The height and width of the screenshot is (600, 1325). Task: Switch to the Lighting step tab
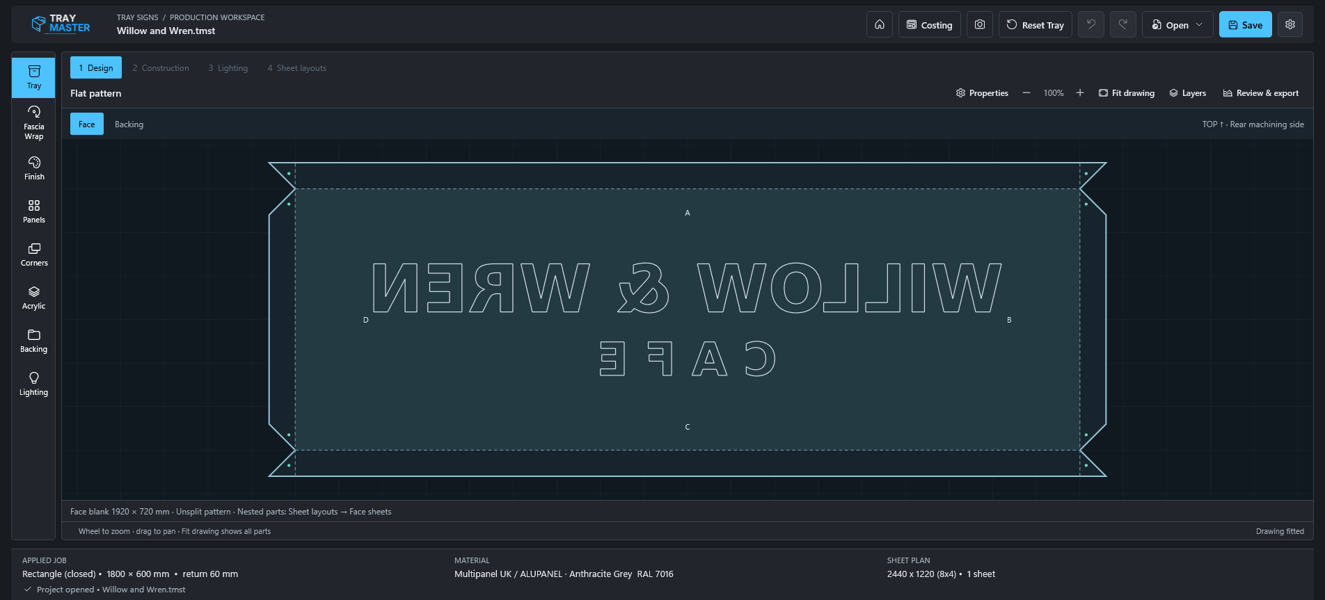pyautogui.click(x=228, y=67)
